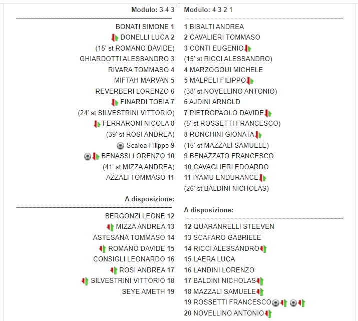
Task: Click the goal ball icon next to BENASSI LORENZO
Action: [x=88, y=156]
